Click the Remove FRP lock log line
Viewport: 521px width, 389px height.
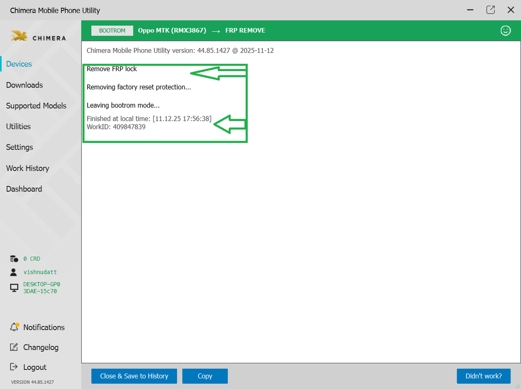(112, 69)
